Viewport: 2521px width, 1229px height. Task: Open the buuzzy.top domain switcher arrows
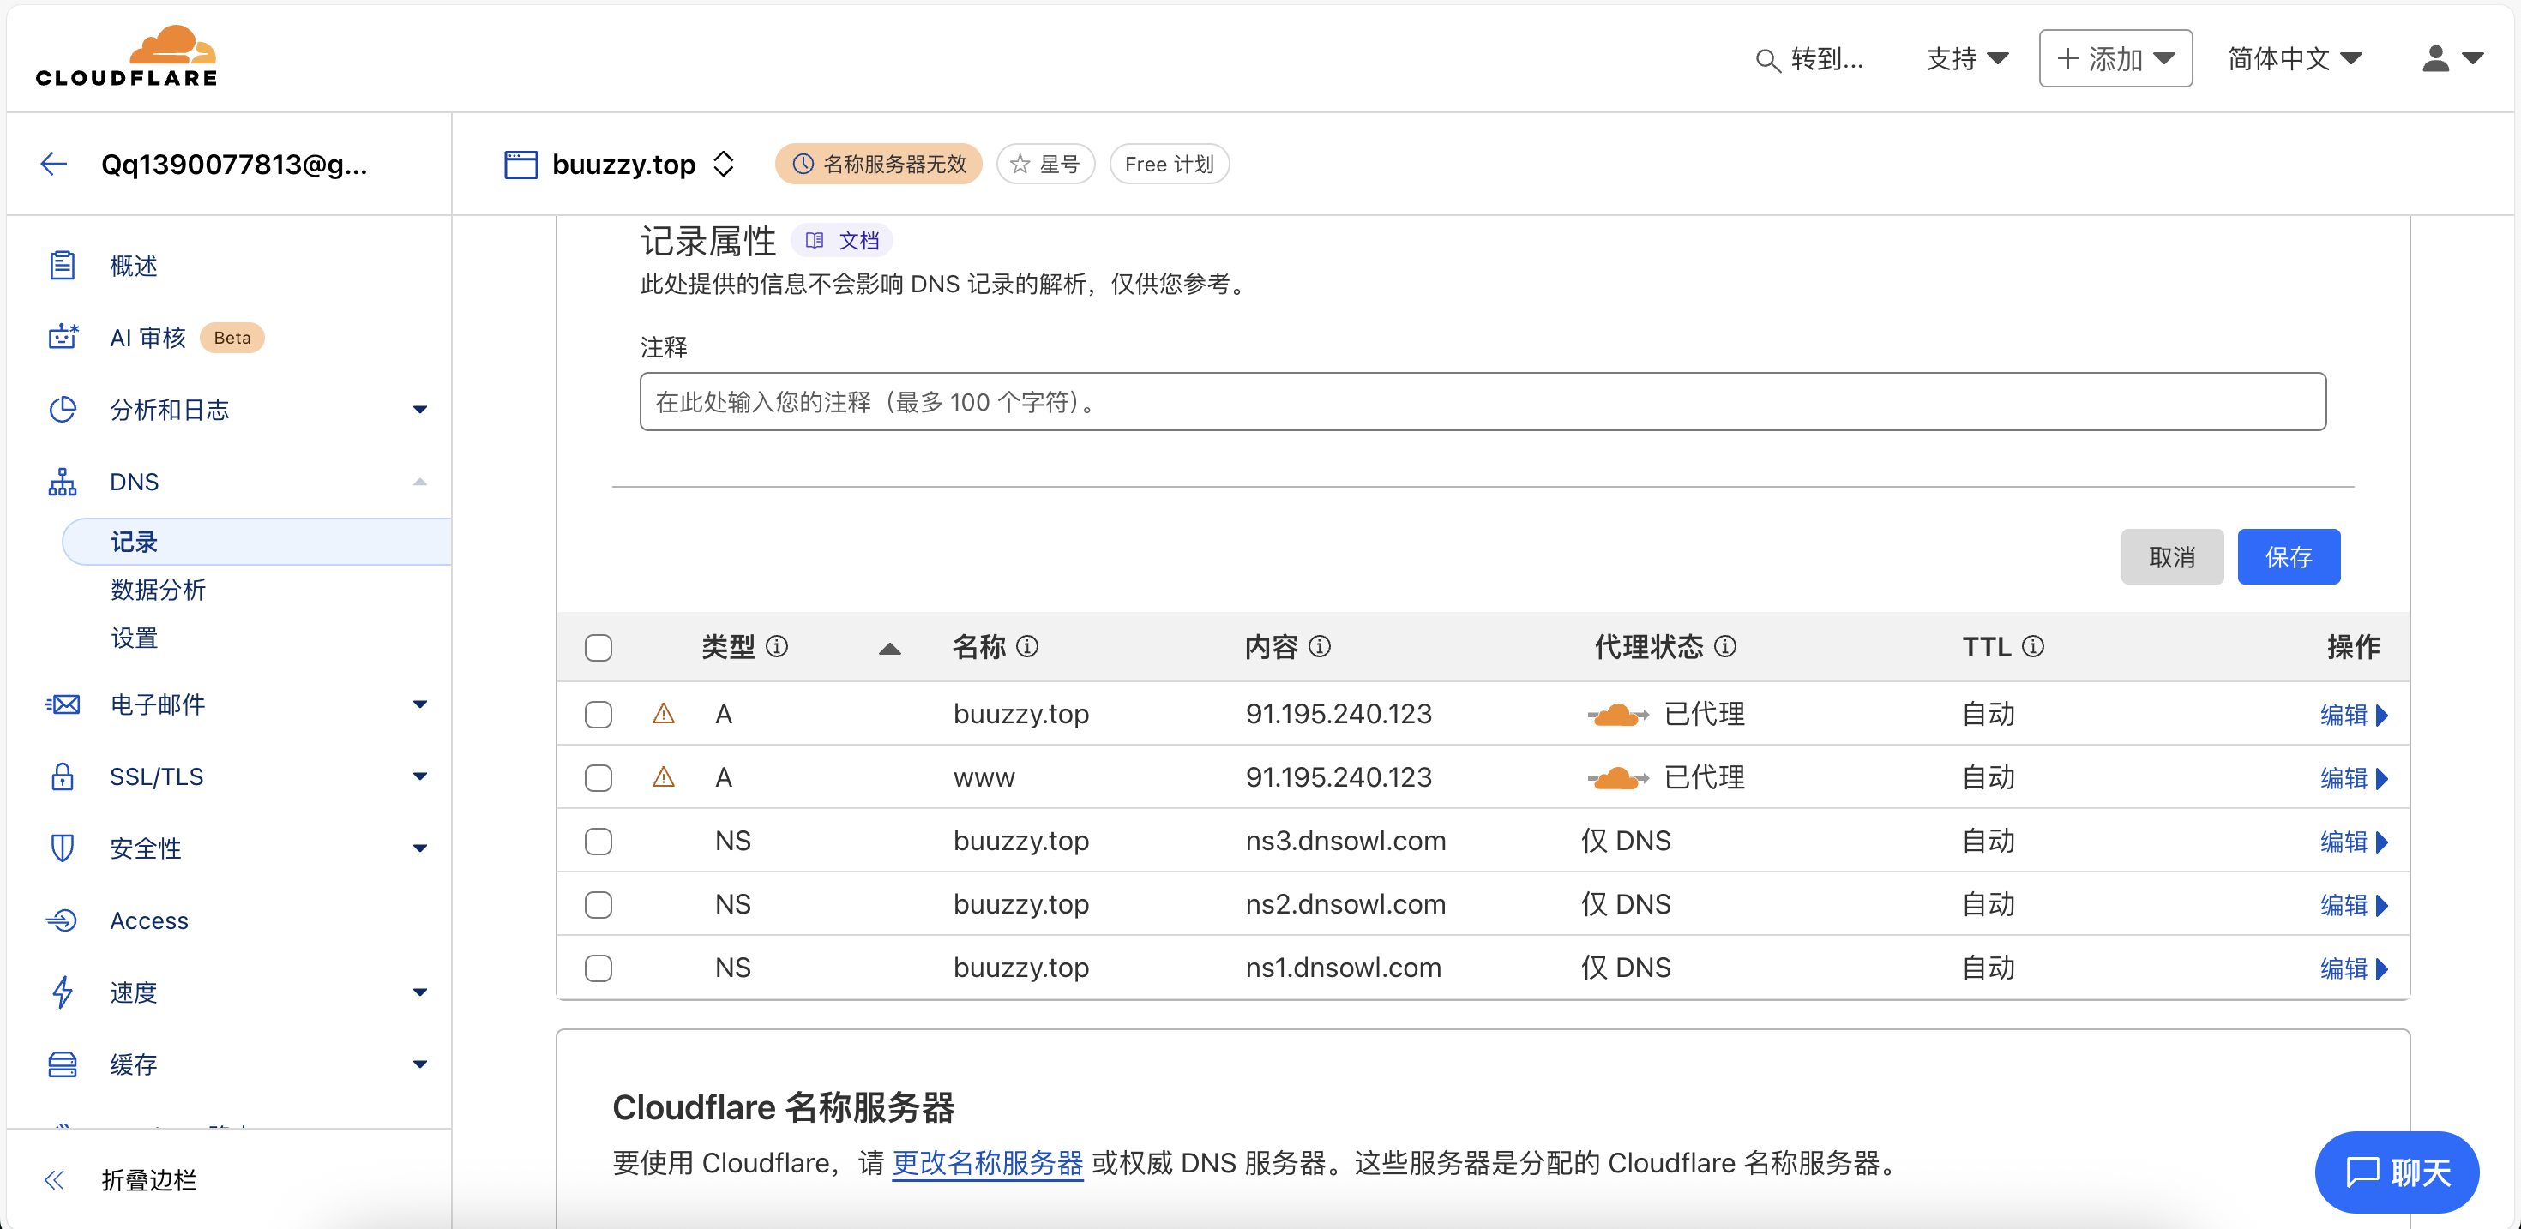(723, 164)
